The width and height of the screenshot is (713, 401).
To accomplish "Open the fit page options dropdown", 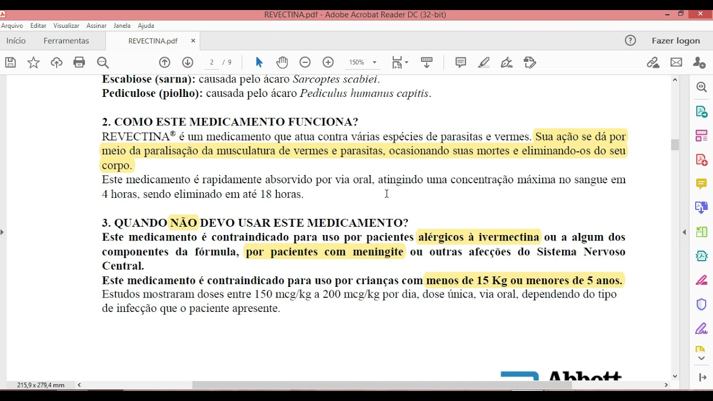I will (x=400, y=62).
